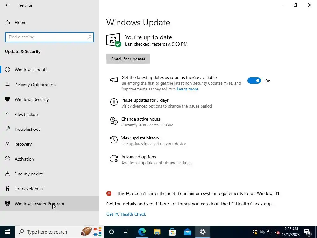This screenshot has height=238, width=317.
Task: Click Settings gear on the taskbar
Action: click(202, 232)
